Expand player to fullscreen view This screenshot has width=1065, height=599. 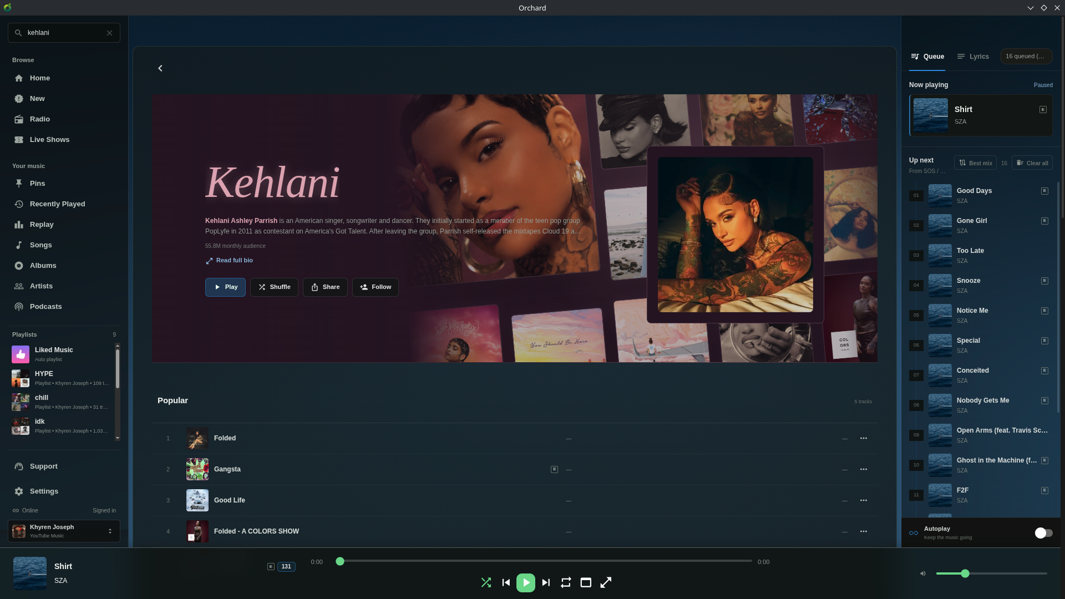pyautogui.click(x=606, y=582)
